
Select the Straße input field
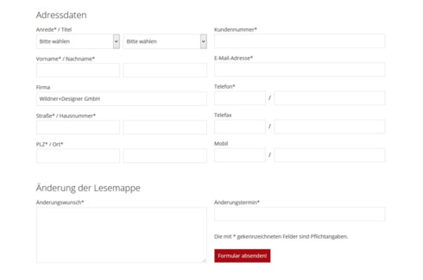tap(78, 127)
